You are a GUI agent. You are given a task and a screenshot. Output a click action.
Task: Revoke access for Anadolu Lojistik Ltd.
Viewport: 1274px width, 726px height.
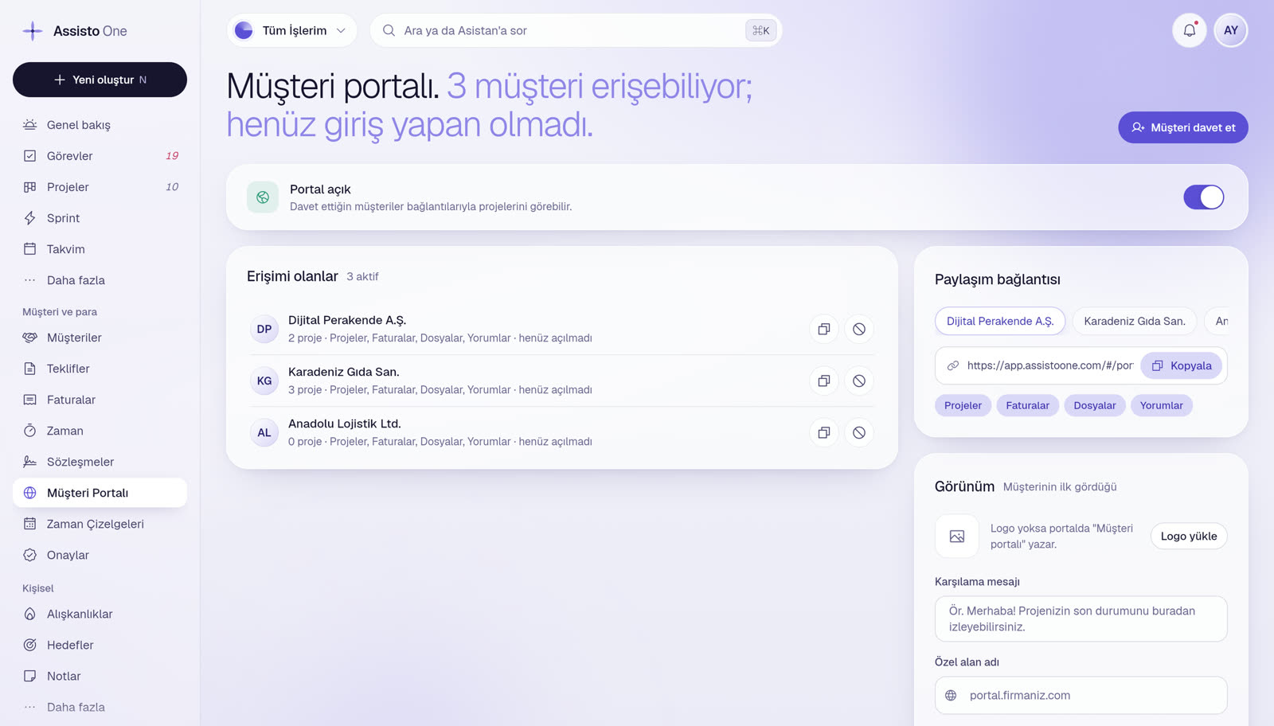tap(859, 432)
